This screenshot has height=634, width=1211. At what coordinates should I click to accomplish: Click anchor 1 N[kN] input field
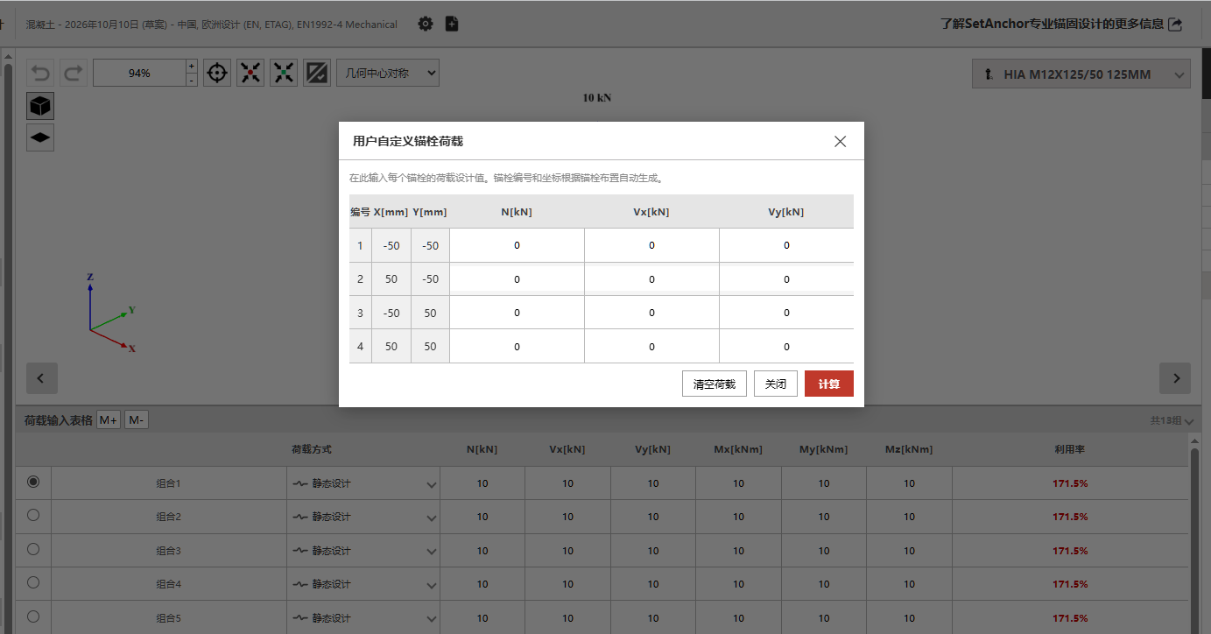coord(517,245)
